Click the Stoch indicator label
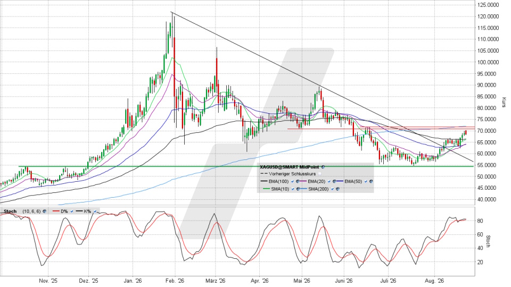The width and height of the screenshot is (511, 287). click(x=10, y=211)
